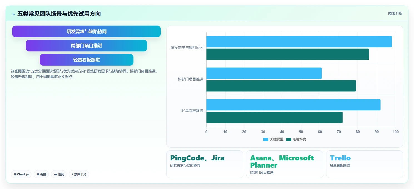Click the 跨部门项目推进 funnel button
This screenshot has width=414, height=189.
86,46
